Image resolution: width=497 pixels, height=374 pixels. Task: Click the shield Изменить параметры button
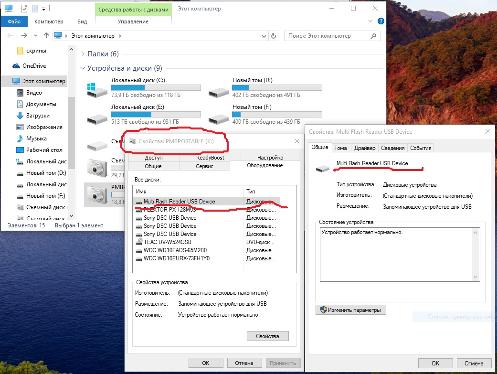point(351,310)
